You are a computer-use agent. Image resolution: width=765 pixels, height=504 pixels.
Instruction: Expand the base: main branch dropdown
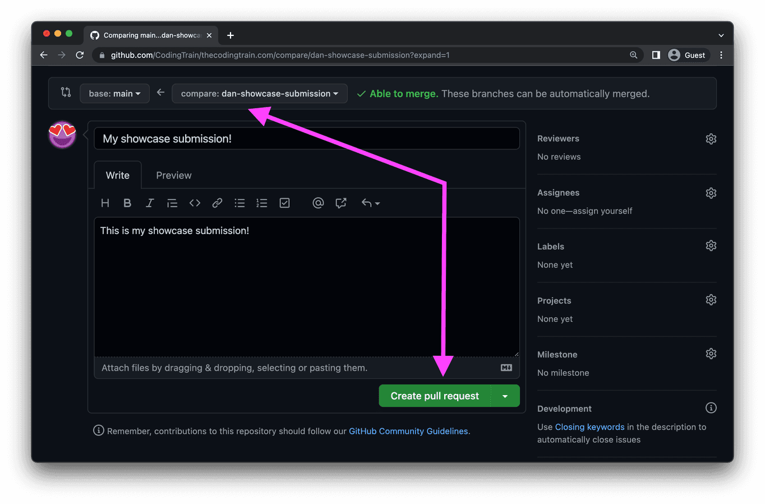(x=114, y=94)
